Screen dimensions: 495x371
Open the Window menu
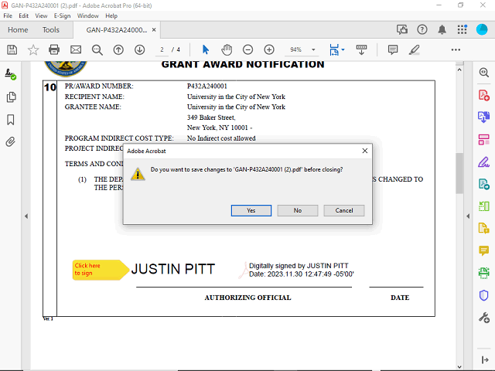coord(87,15)
